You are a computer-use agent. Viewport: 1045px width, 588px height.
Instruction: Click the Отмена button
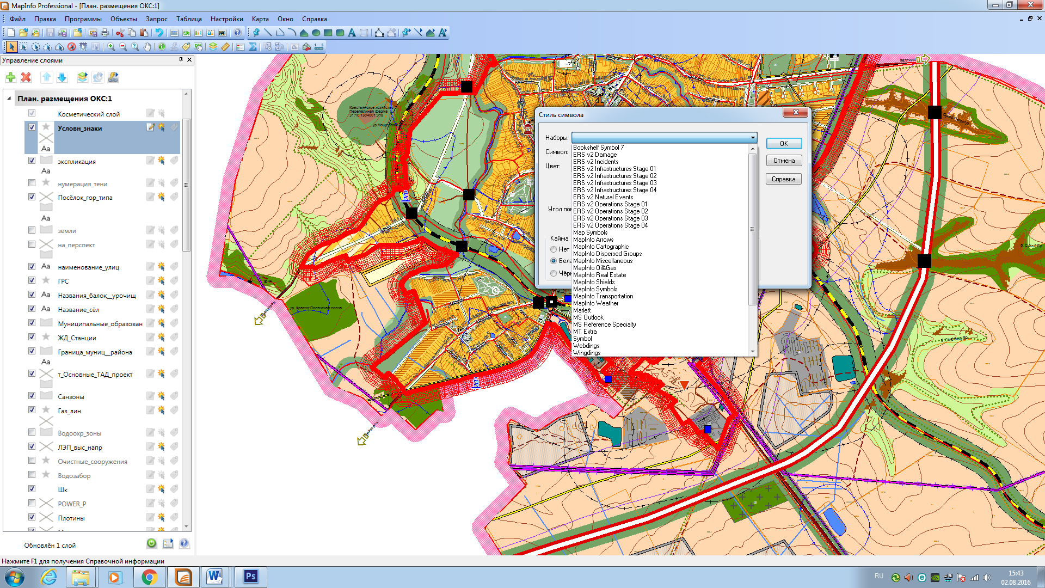point(784,161)
